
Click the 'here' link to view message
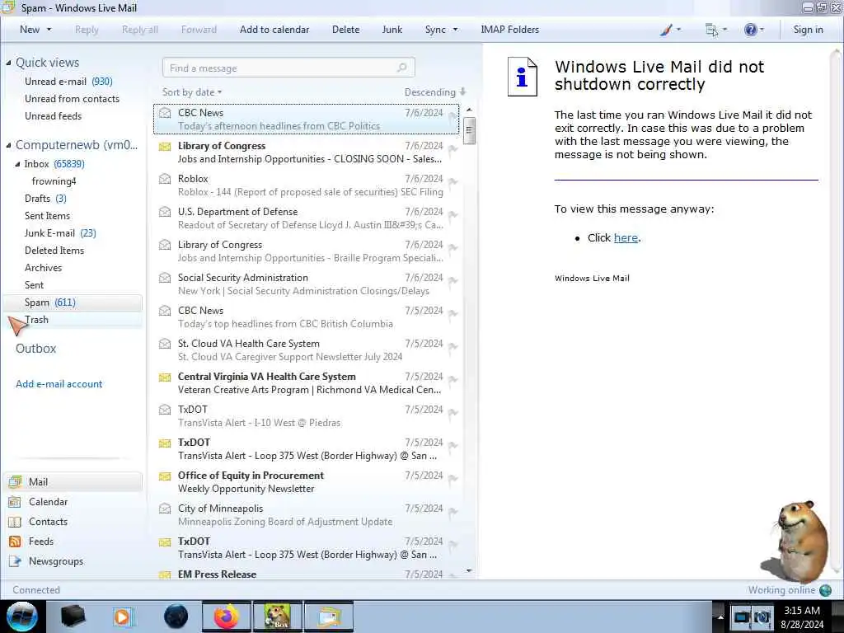[x=626, y=238]
